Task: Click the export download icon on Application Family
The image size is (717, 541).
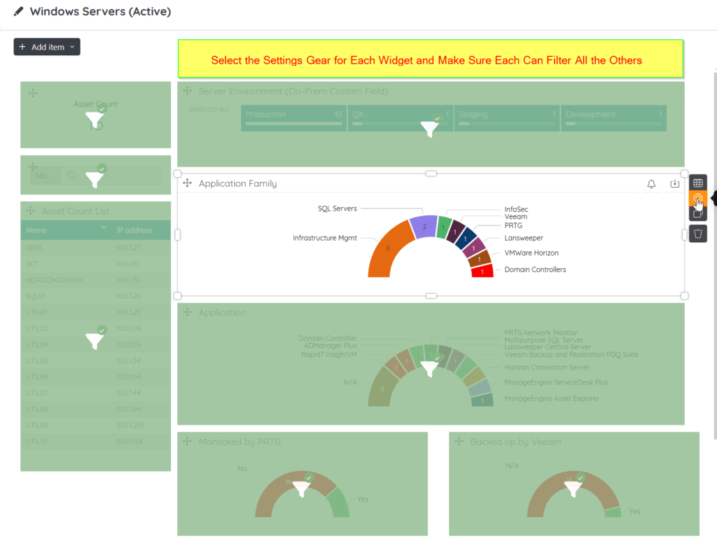Action: pyautogui.click(x=674, y=183)
